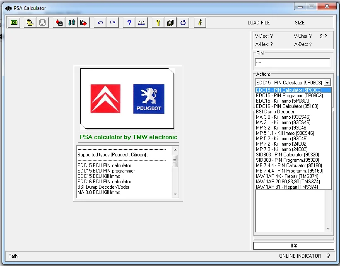
Task: Click the V-Dec: ? value readout
Action: click(x=264, y=36)
